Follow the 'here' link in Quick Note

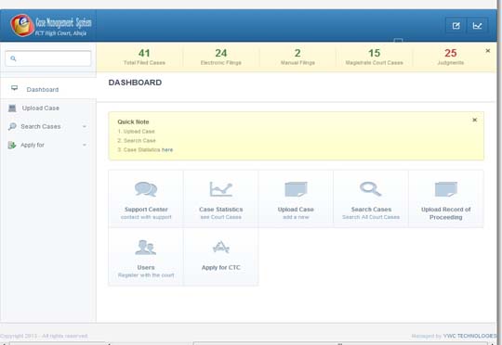click(167, 150)
